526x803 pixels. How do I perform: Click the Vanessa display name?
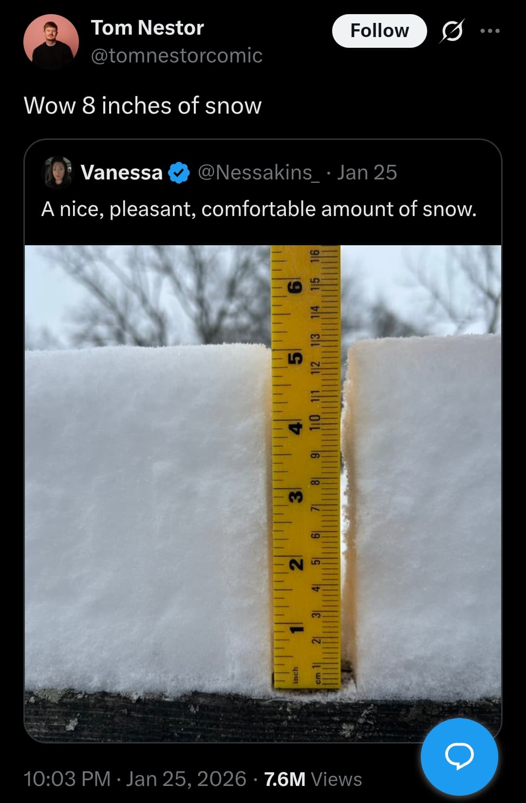[x=121, y=173]
